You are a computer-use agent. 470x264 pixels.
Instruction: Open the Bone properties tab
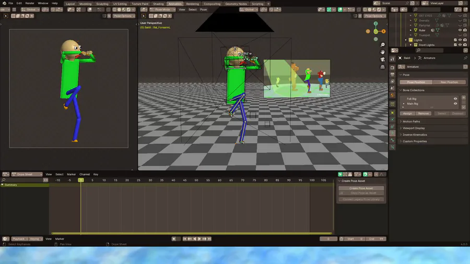click(392, 140)
